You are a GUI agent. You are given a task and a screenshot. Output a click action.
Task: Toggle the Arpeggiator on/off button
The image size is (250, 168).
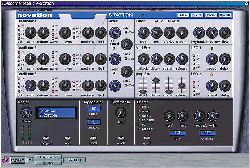[93, 138]
